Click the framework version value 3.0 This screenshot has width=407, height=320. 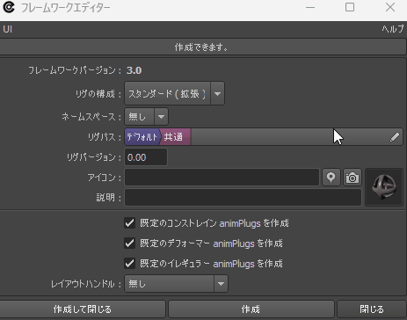134,70
